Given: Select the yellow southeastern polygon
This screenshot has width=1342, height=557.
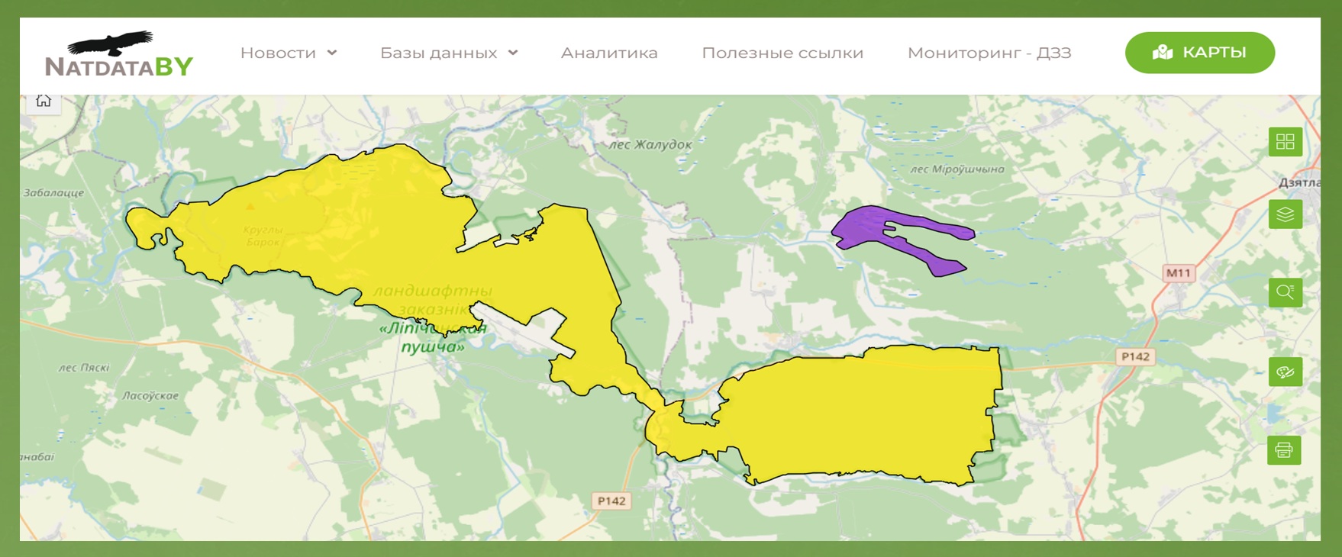Looking at the screenshot, I should coord(863,412).
